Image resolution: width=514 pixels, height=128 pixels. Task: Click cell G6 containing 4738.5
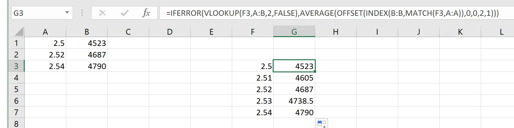(x=294, y=101)
